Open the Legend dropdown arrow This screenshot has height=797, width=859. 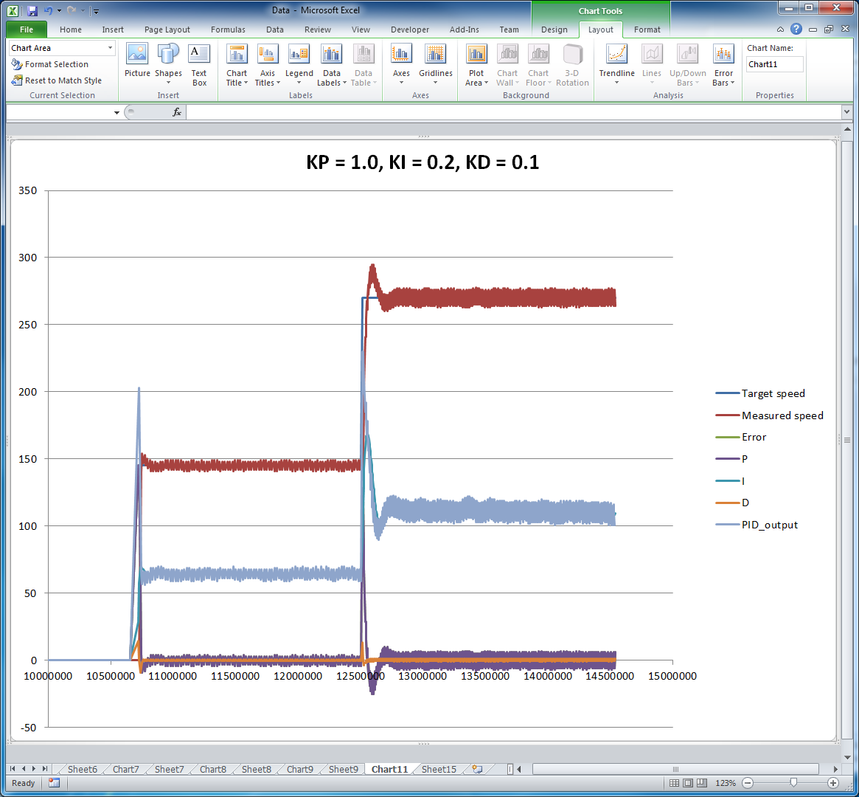(x=299, y=83)
